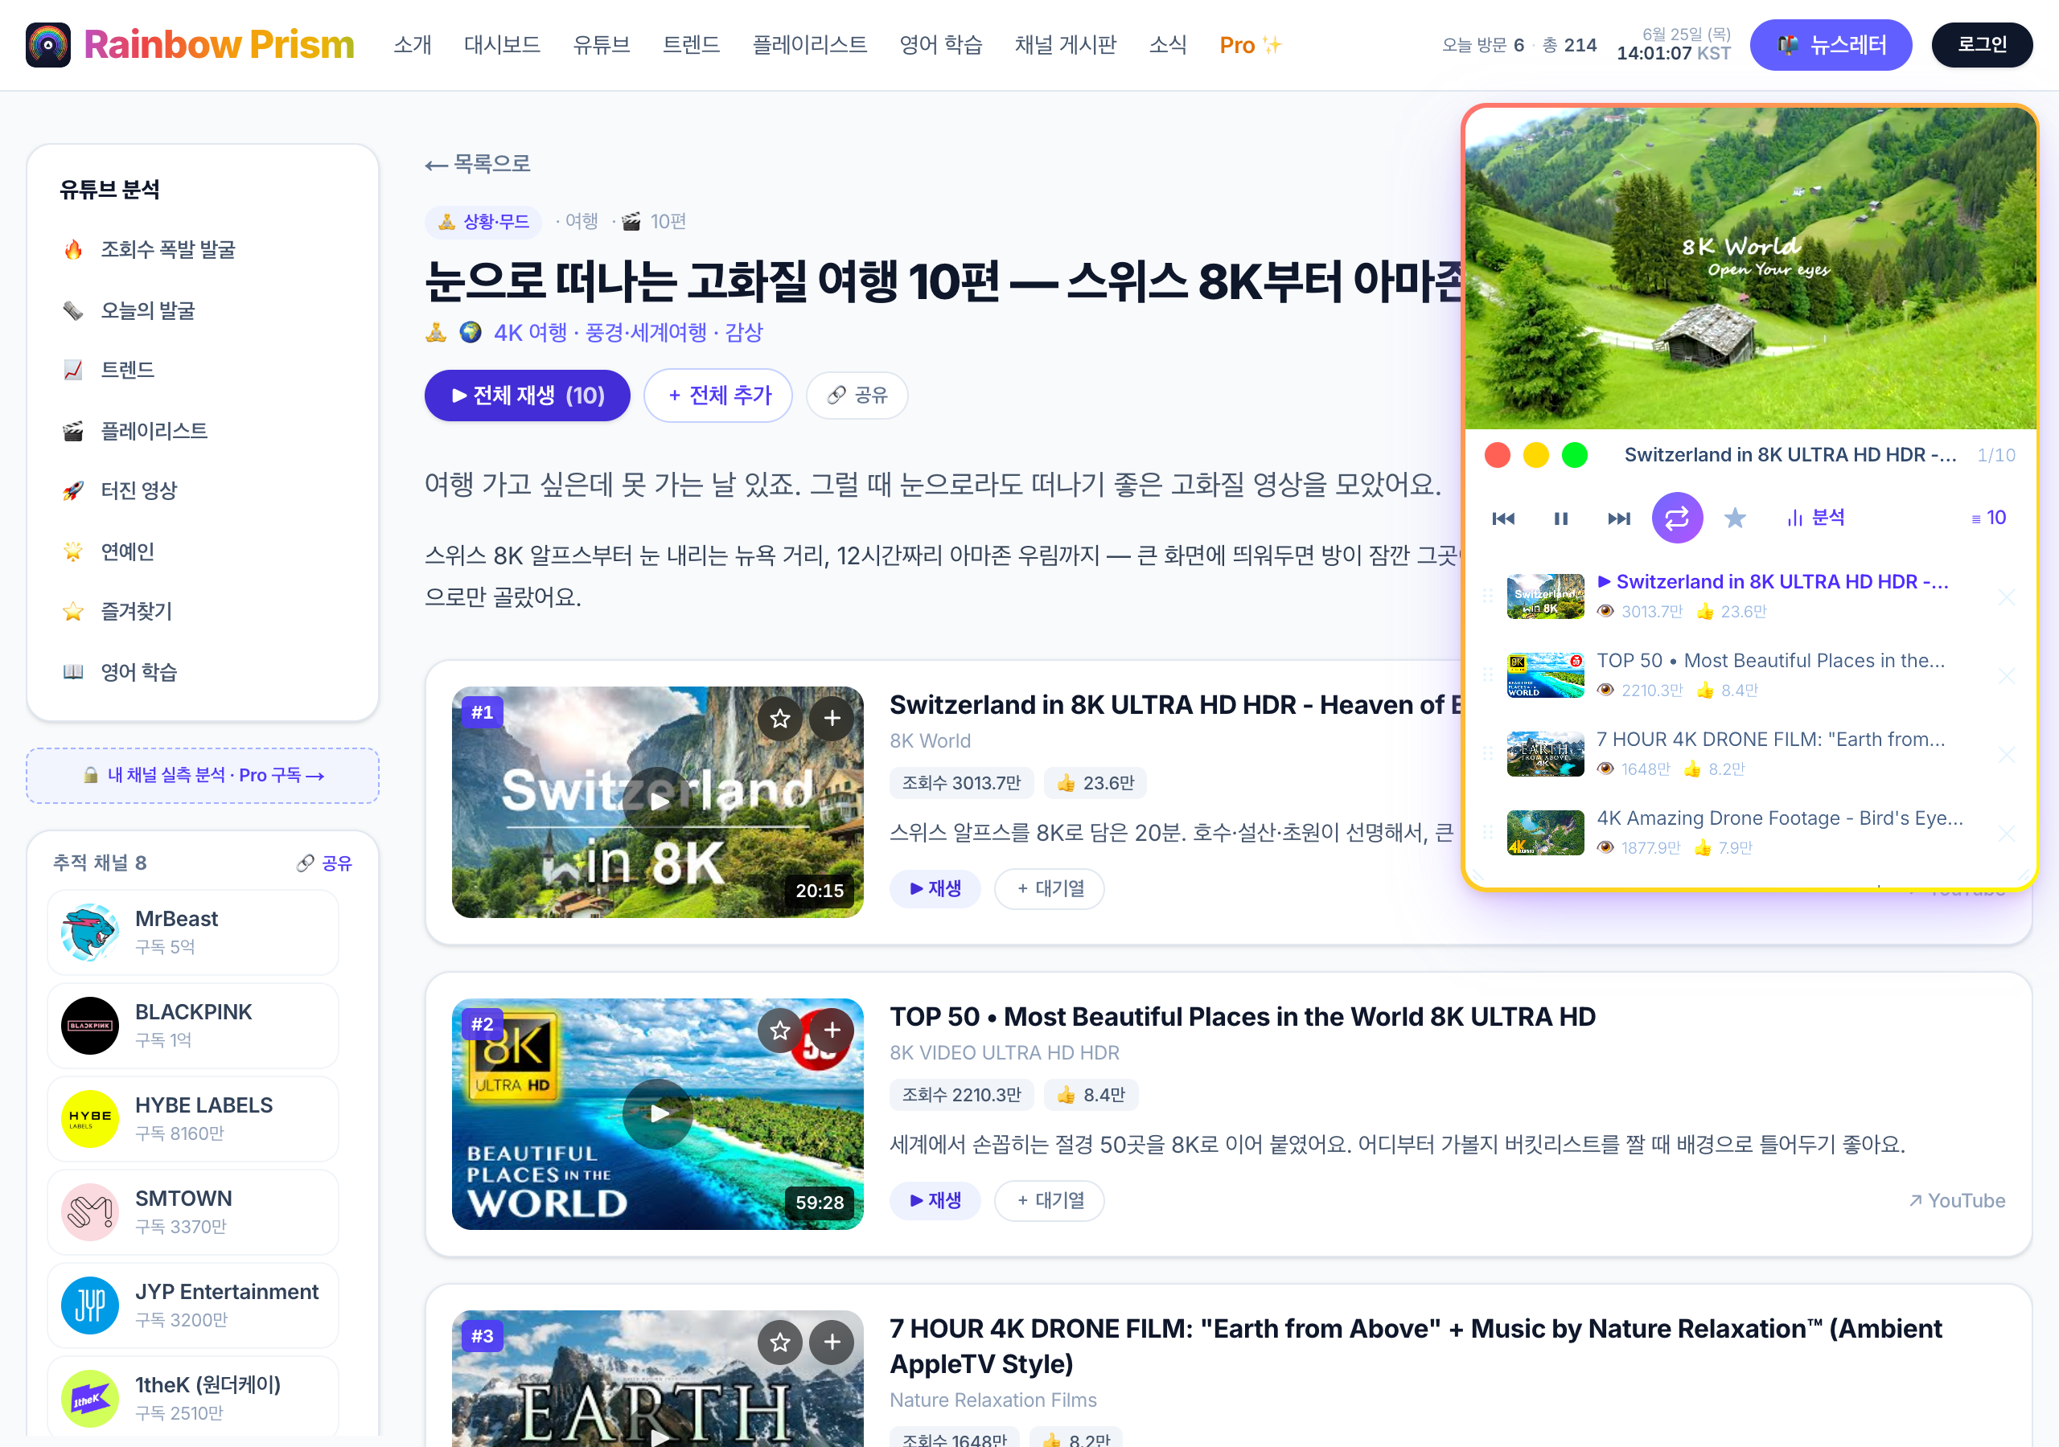Open MrBeast tracked channel
Screen dimensions: 2059x1447
(193, 933)
